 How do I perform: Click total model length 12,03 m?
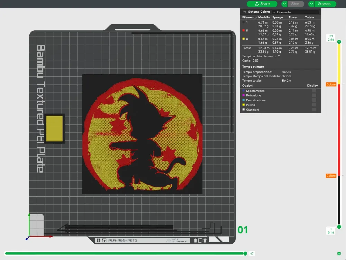264,48
